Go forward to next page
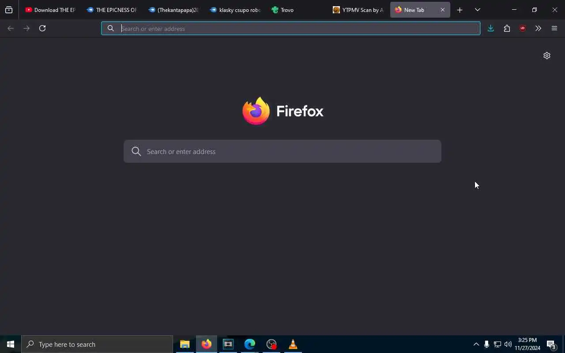The image size is (565, 353). point(26,28)
